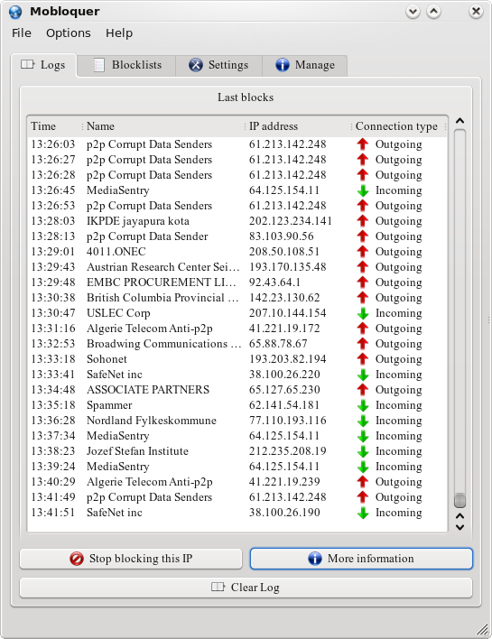
Task: Select IP address 193.203.82.194
Action: point(287,359)
